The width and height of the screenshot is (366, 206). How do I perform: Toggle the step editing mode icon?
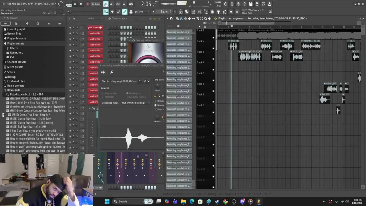pos(118,12)
